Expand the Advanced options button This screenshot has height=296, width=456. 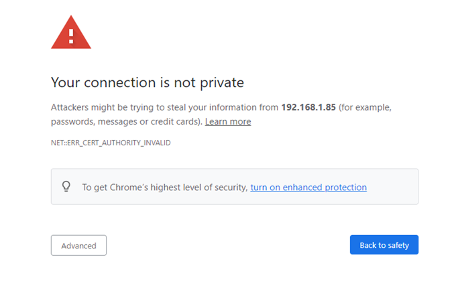(79, 246)
